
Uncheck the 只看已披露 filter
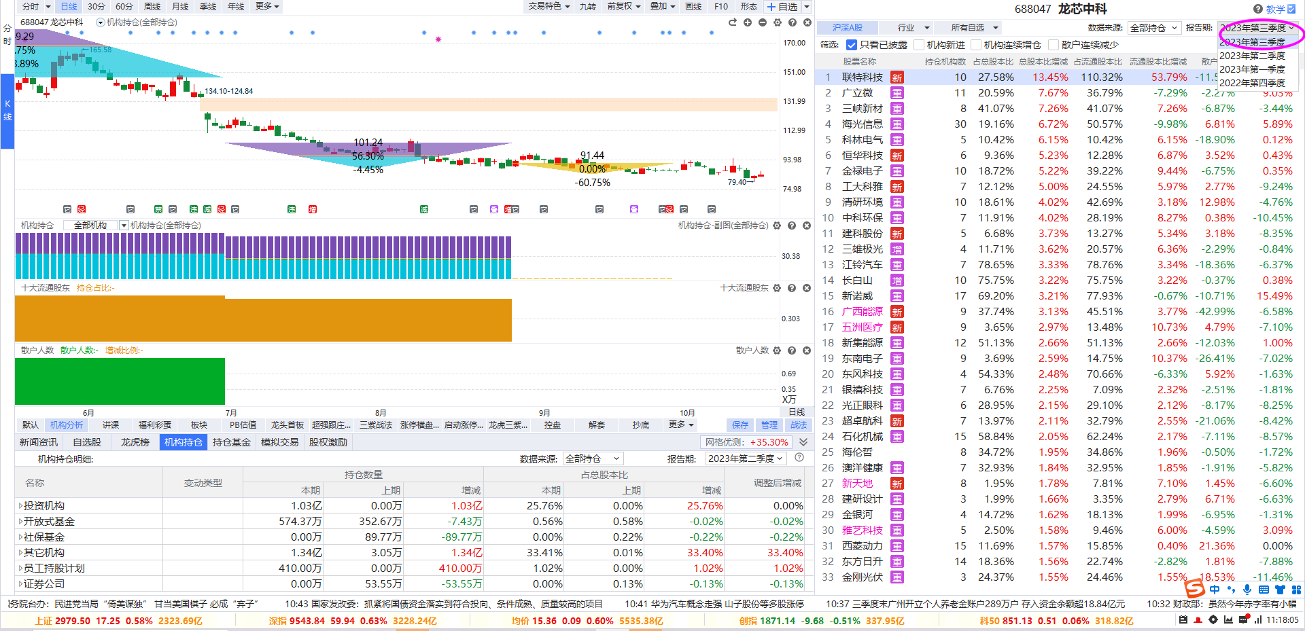coord(852,45)
